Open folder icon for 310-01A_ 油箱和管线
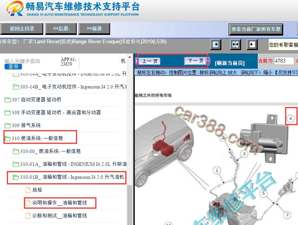The width and height of the screenshot is (298, 225). tap(16, 164)
